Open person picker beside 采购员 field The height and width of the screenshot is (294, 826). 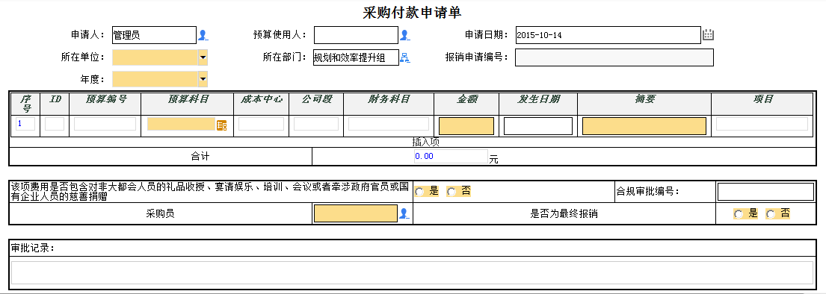coord(404,213)
